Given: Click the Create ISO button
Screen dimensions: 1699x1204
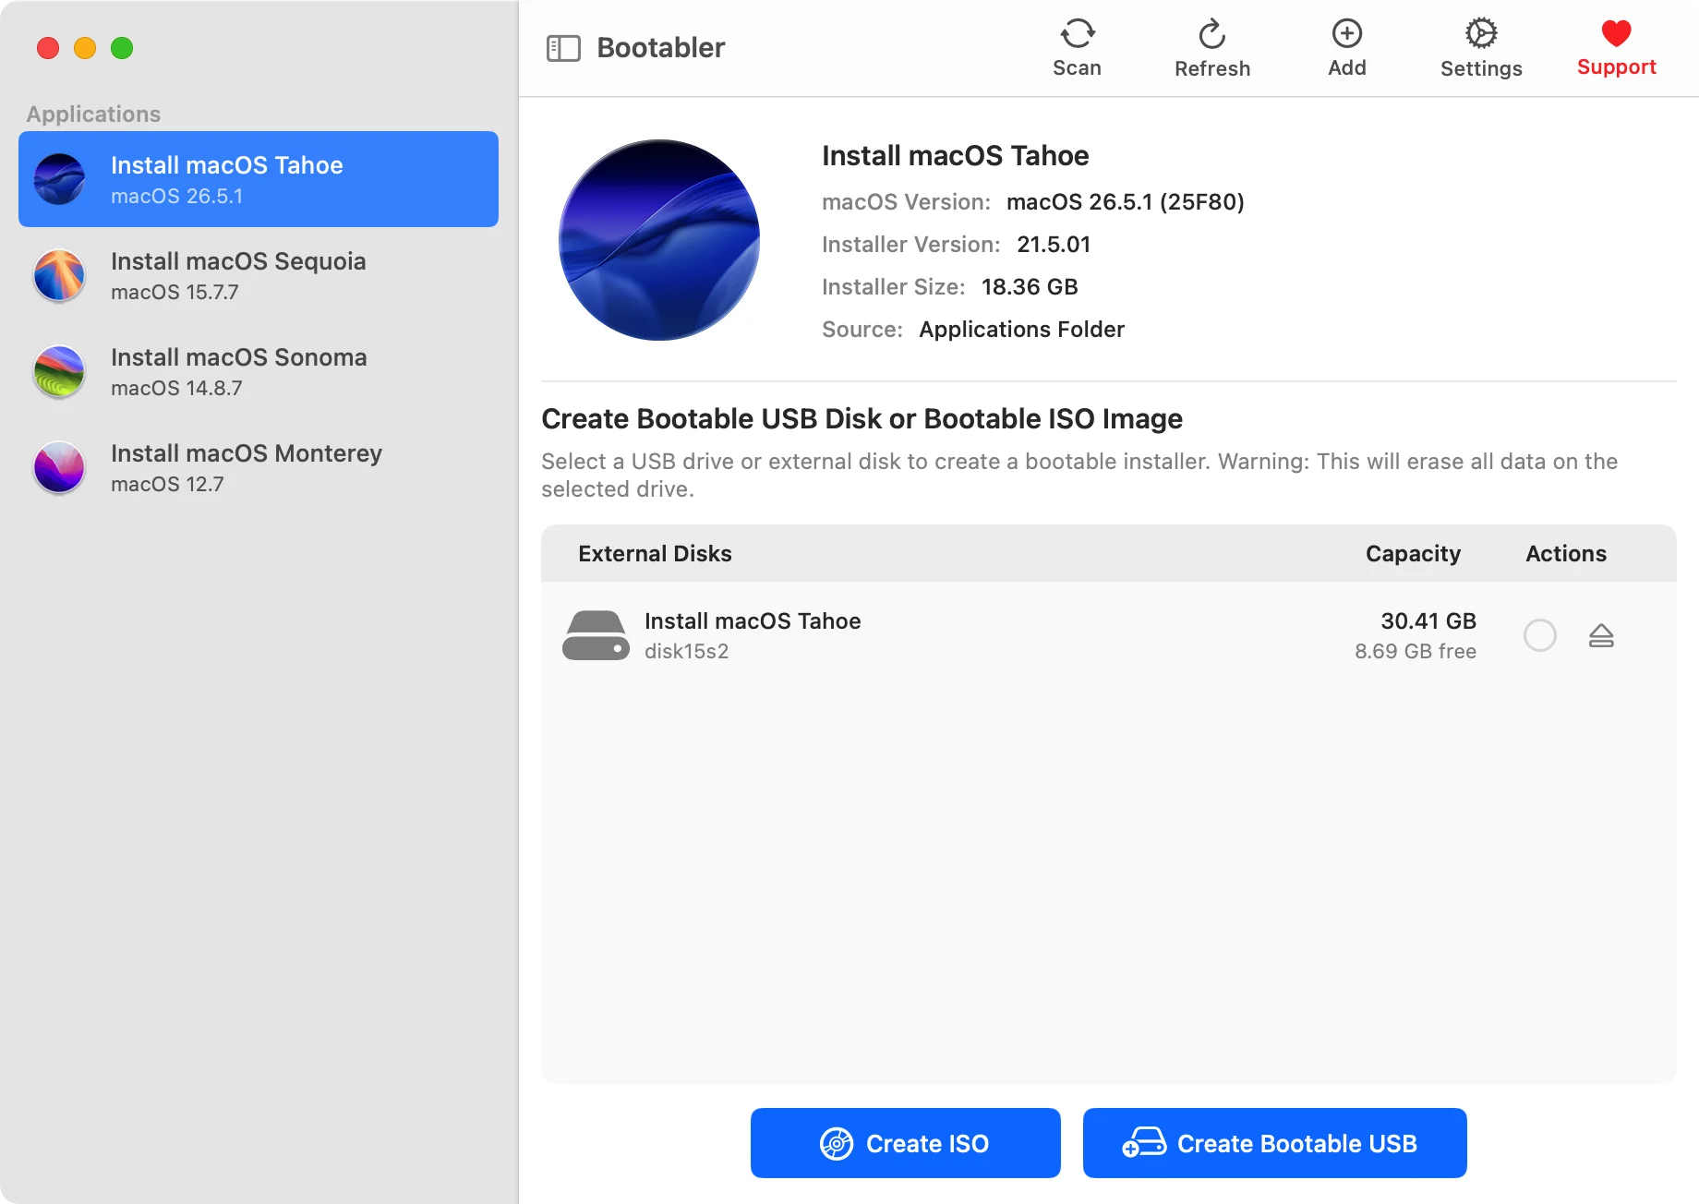Looking at the screenshot, I should coord(905,1143).
